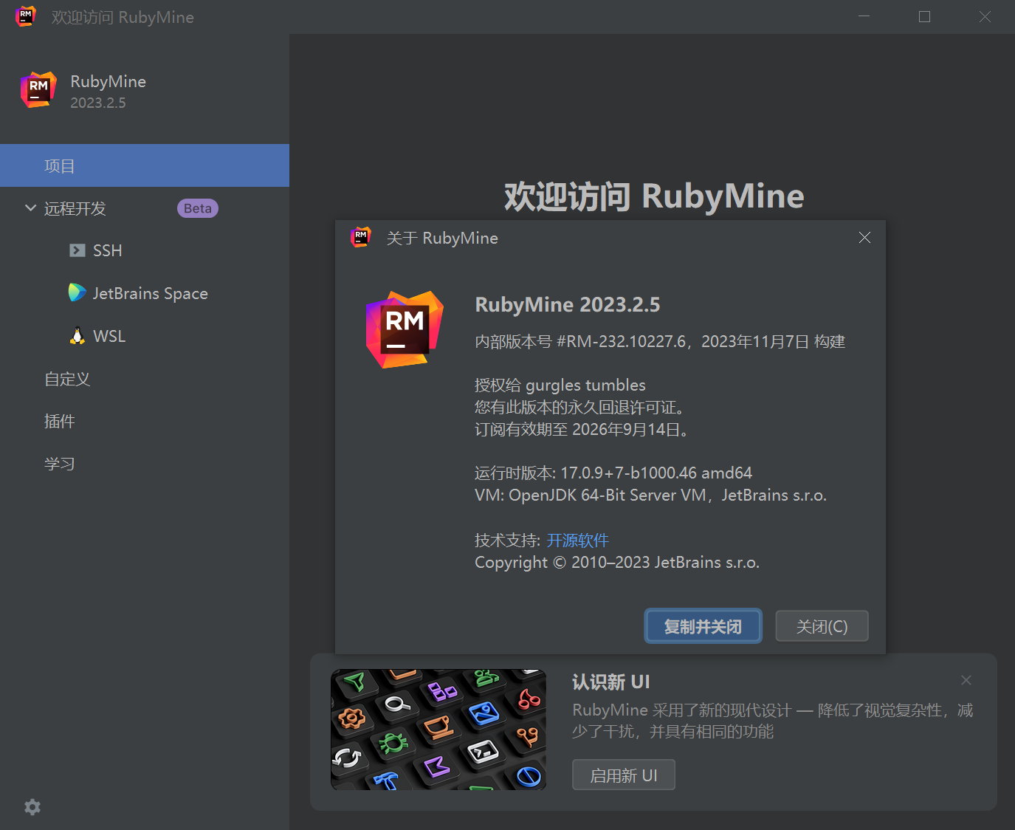The image size is (1015, 830).
Task: Click the 永久回退许可证 license line
Action: click(580, 407)
